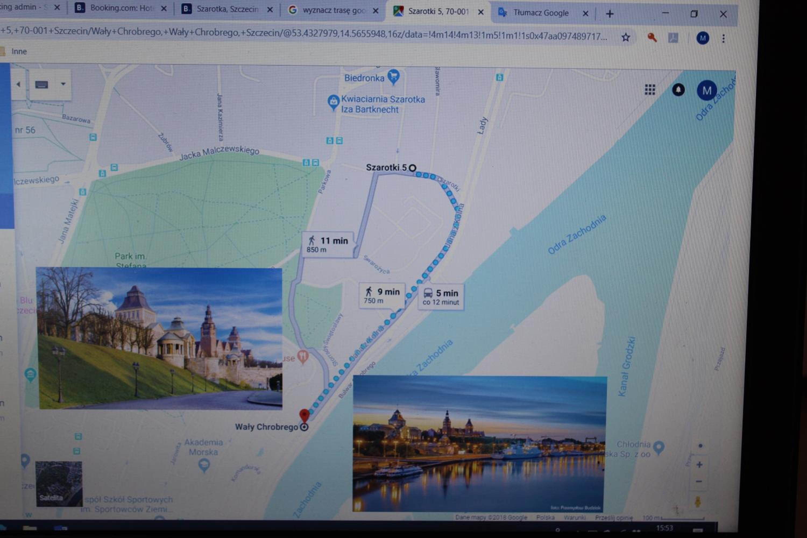
Task: Open the Google account avatar on map
Action: pos(706,90)
